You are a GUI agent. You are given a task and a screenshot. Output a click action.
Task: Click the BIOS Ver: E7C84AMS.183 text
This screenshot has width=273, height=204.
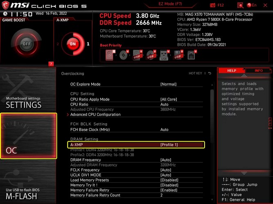click(199, 40)
